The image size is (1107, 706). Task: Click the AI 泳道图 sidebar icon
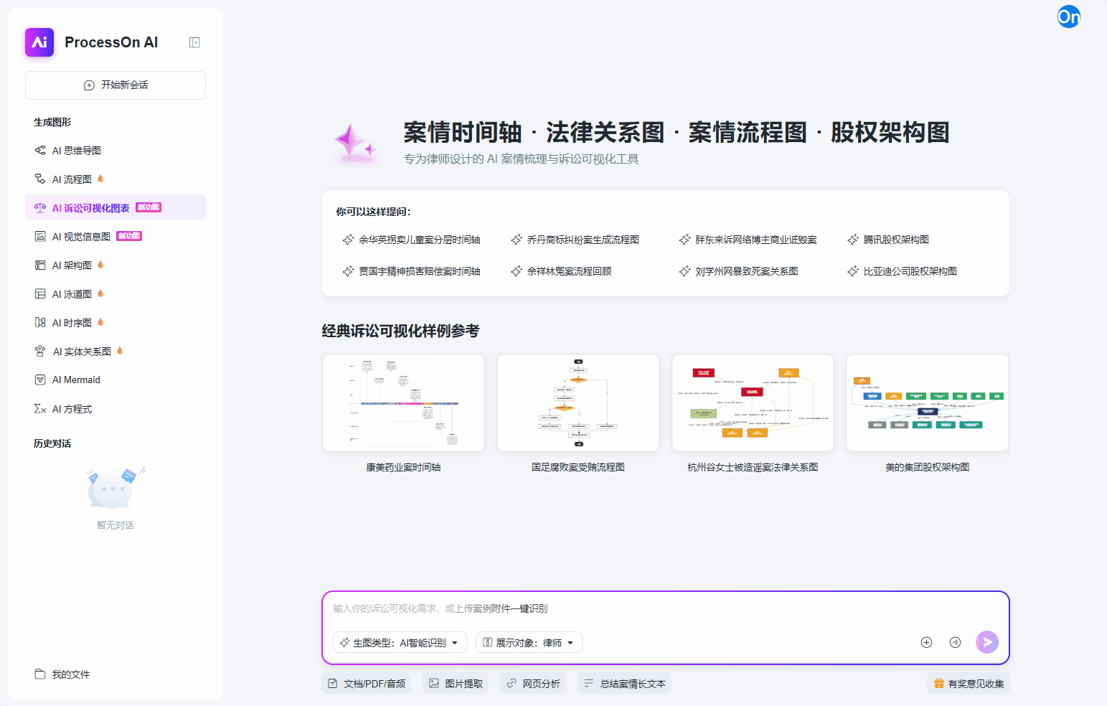click(40, 294)
